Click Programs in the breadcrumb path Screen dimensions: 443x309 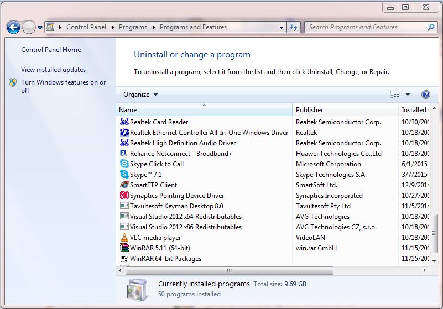tap(133, 27)
